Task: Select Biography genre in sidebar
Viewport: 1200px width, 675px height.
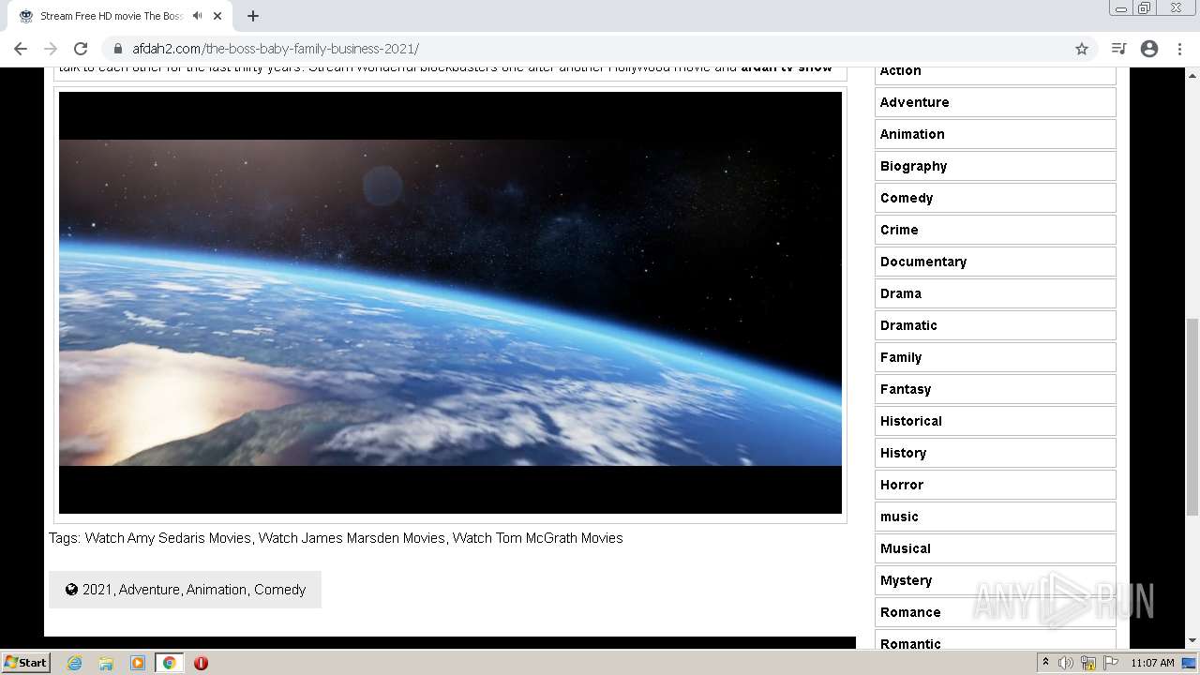Action: click(x=995, y=166)
